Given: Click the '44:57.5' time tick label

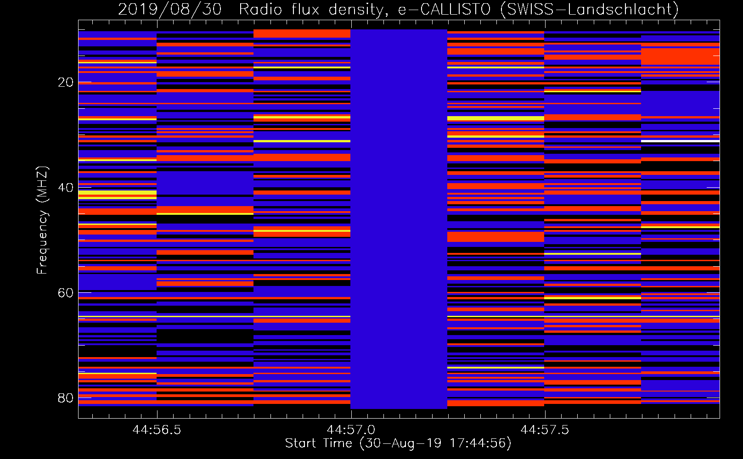Looking at the screenshot, I should (545, 430).
